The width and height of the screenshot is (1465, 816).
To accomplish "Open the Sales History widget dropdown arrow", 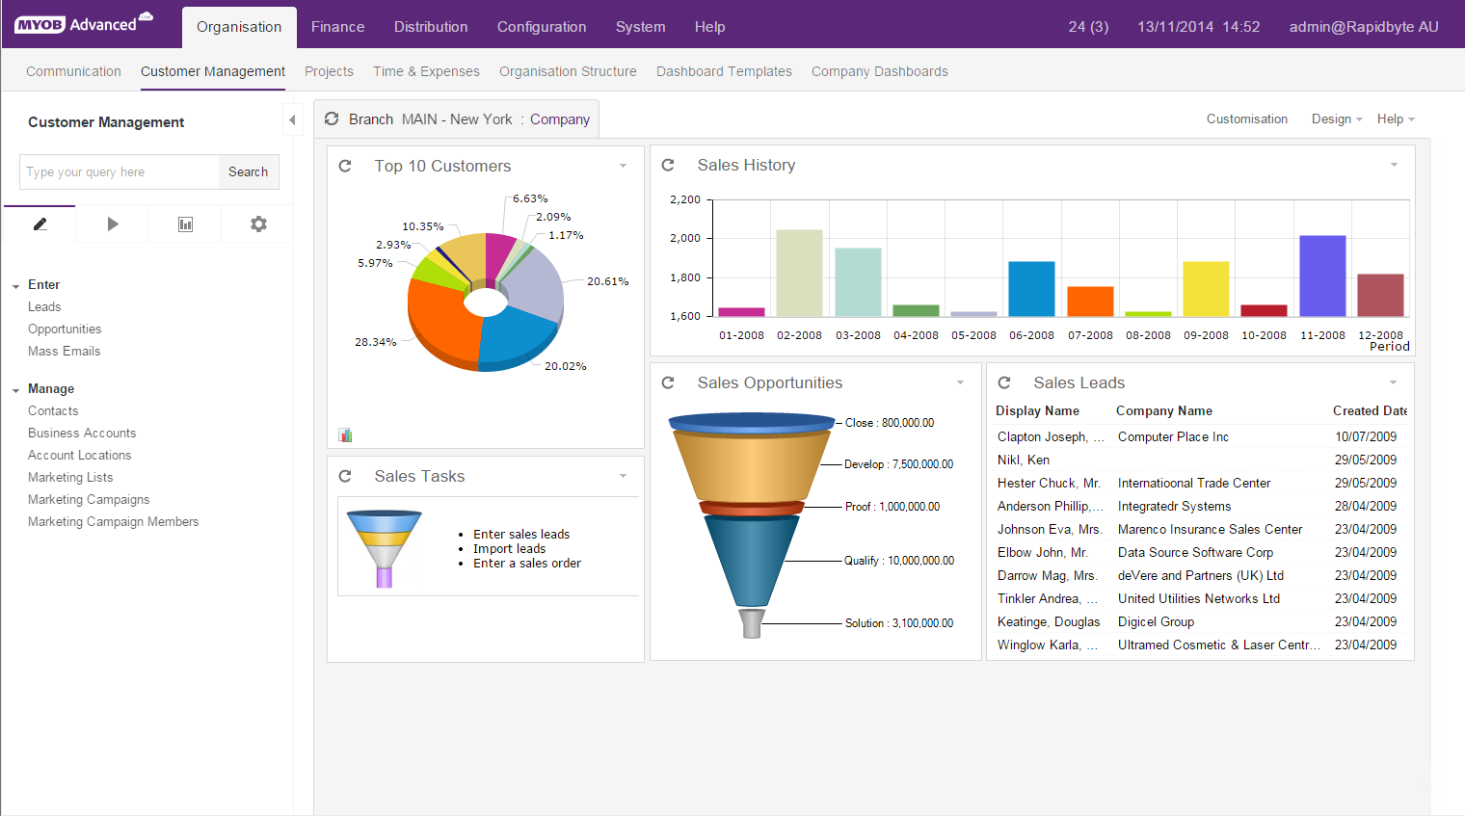I will [1394, 166].
